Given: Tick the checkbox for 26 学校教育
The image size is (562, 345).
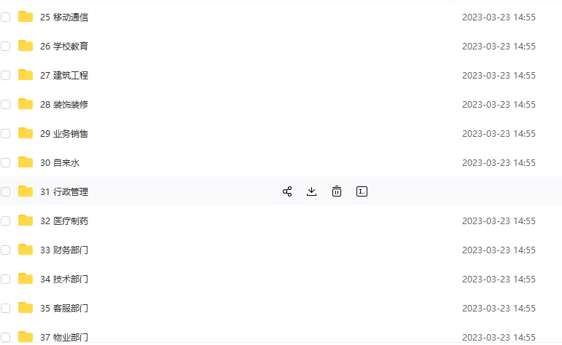Looking at the screenshot, I should [6, 46].
